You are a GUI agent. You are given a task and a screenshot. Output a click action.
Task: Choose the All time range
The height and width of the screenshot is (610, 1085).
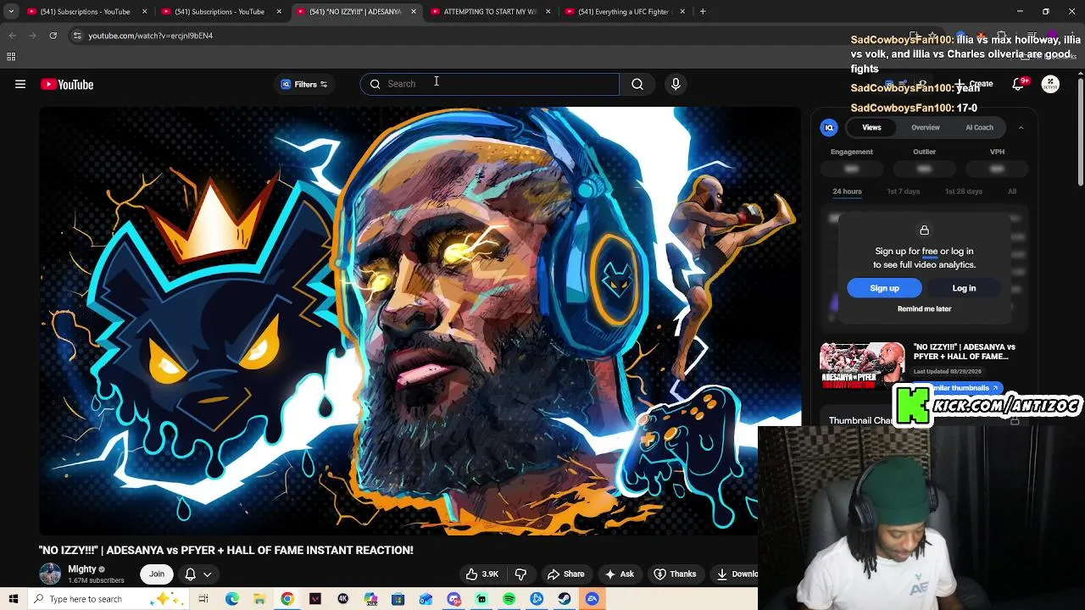pyautogui.click(x=1012, y=191)
